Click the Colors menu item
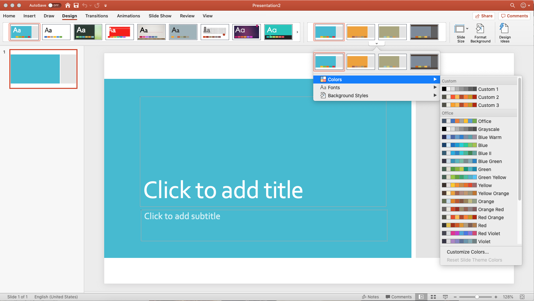The image size is (534, 301). coord(377,80)
